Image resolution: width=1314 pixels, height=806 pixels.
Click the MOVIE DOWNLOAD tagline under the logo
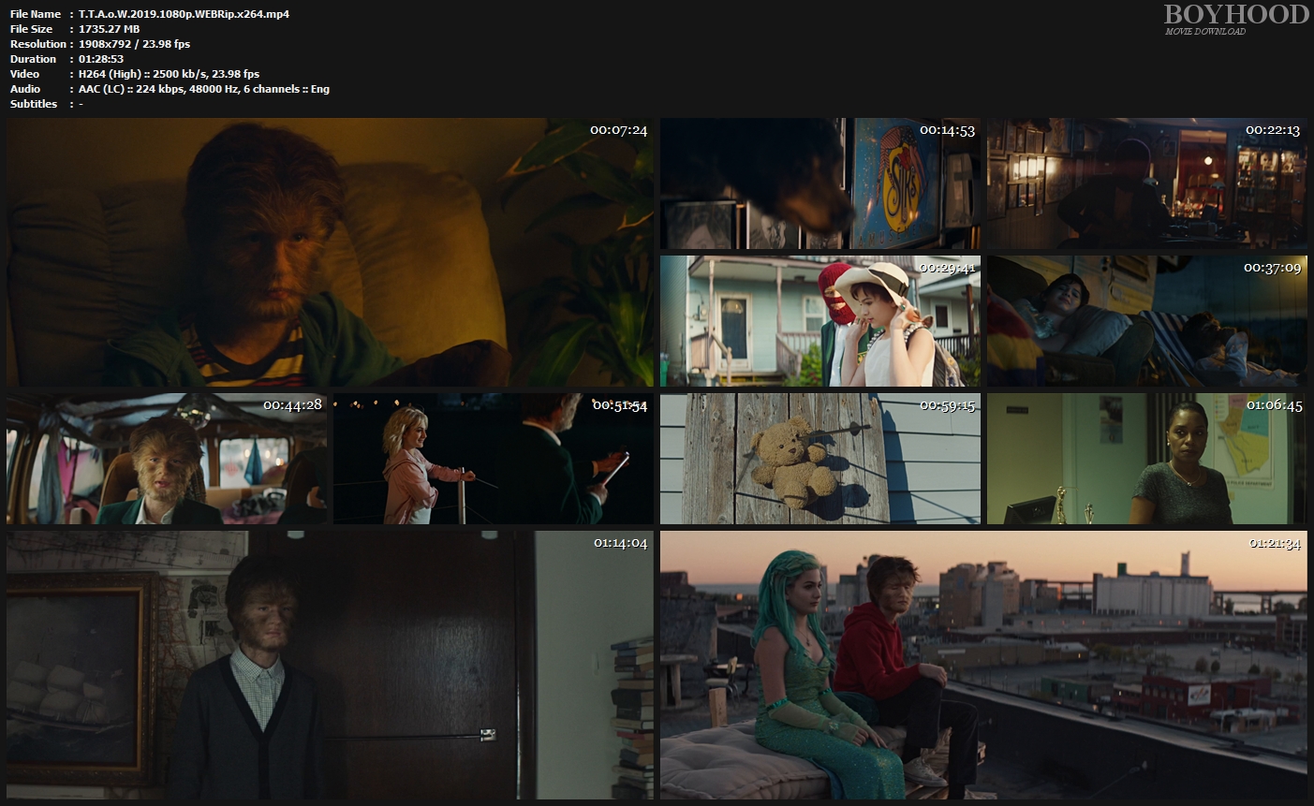(x=1205, y=32)
